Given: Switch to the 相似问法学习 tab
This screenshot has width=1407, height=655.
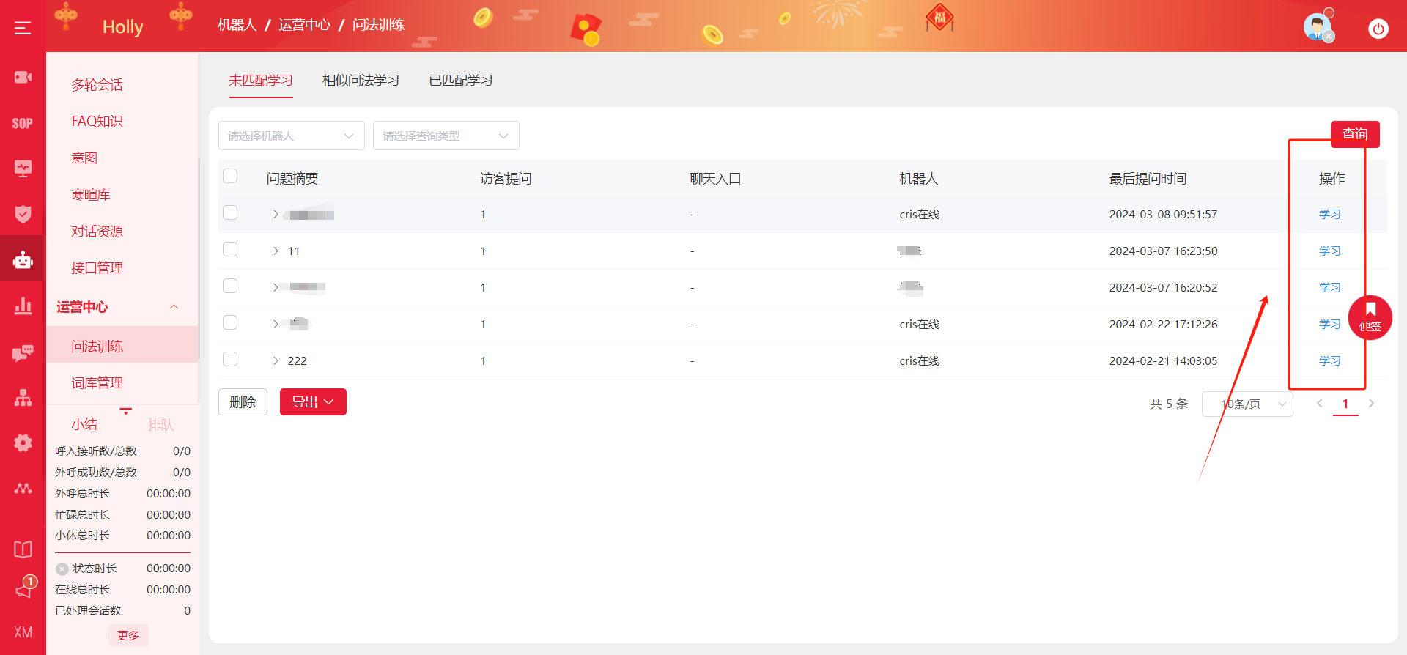Looking at the screenshot, I should point(361,81).
